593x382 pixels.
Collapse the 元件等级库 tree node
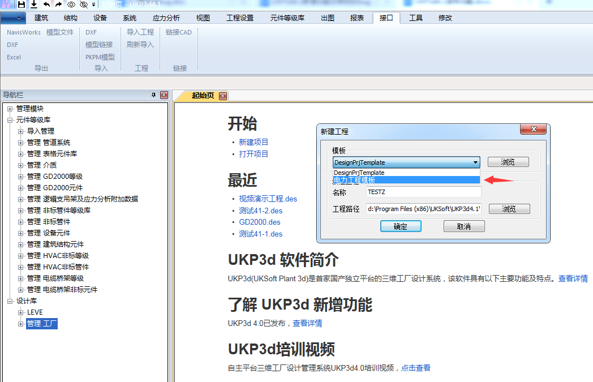click(x=10, y=121)
